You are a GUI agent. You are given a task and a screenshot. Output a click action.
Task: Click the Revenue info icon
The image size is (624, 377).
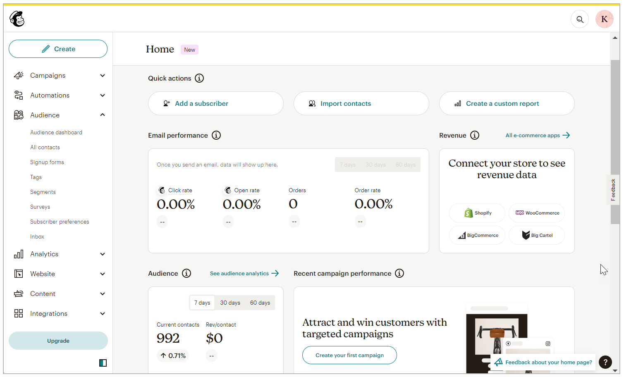pos(474,135)
